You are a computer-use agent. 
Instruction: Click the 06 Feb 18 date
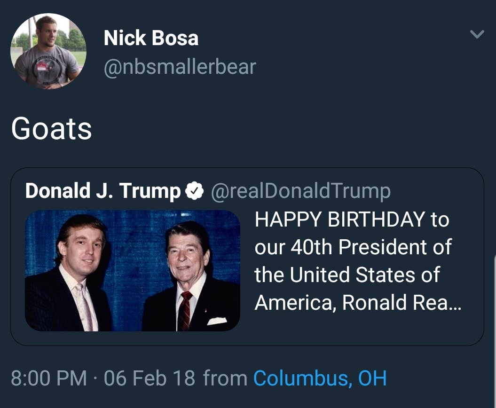149,378
